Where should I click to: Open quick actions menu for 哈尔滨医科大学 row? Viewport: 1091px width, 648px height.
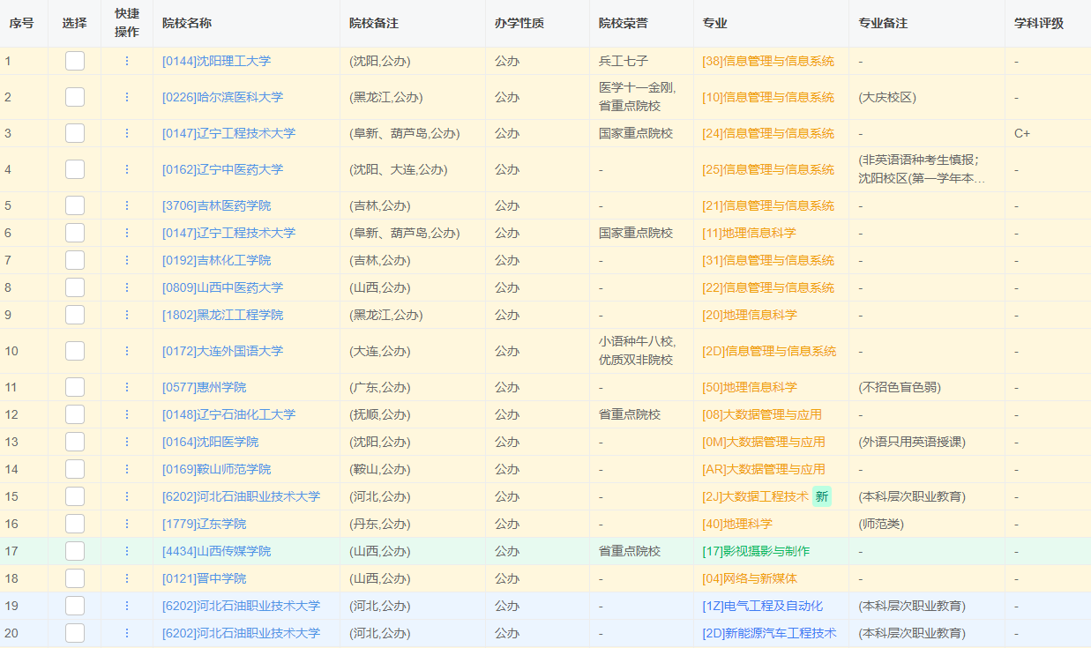(x=127, y=97)
